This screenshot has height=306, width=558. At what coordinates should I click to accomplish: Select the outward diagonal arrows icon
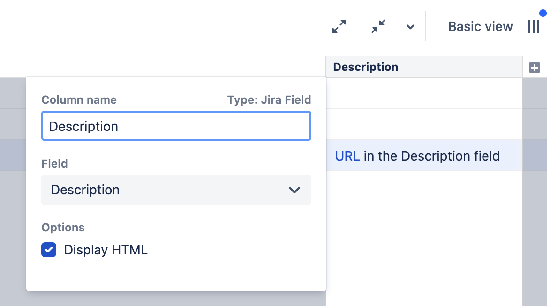339,26
